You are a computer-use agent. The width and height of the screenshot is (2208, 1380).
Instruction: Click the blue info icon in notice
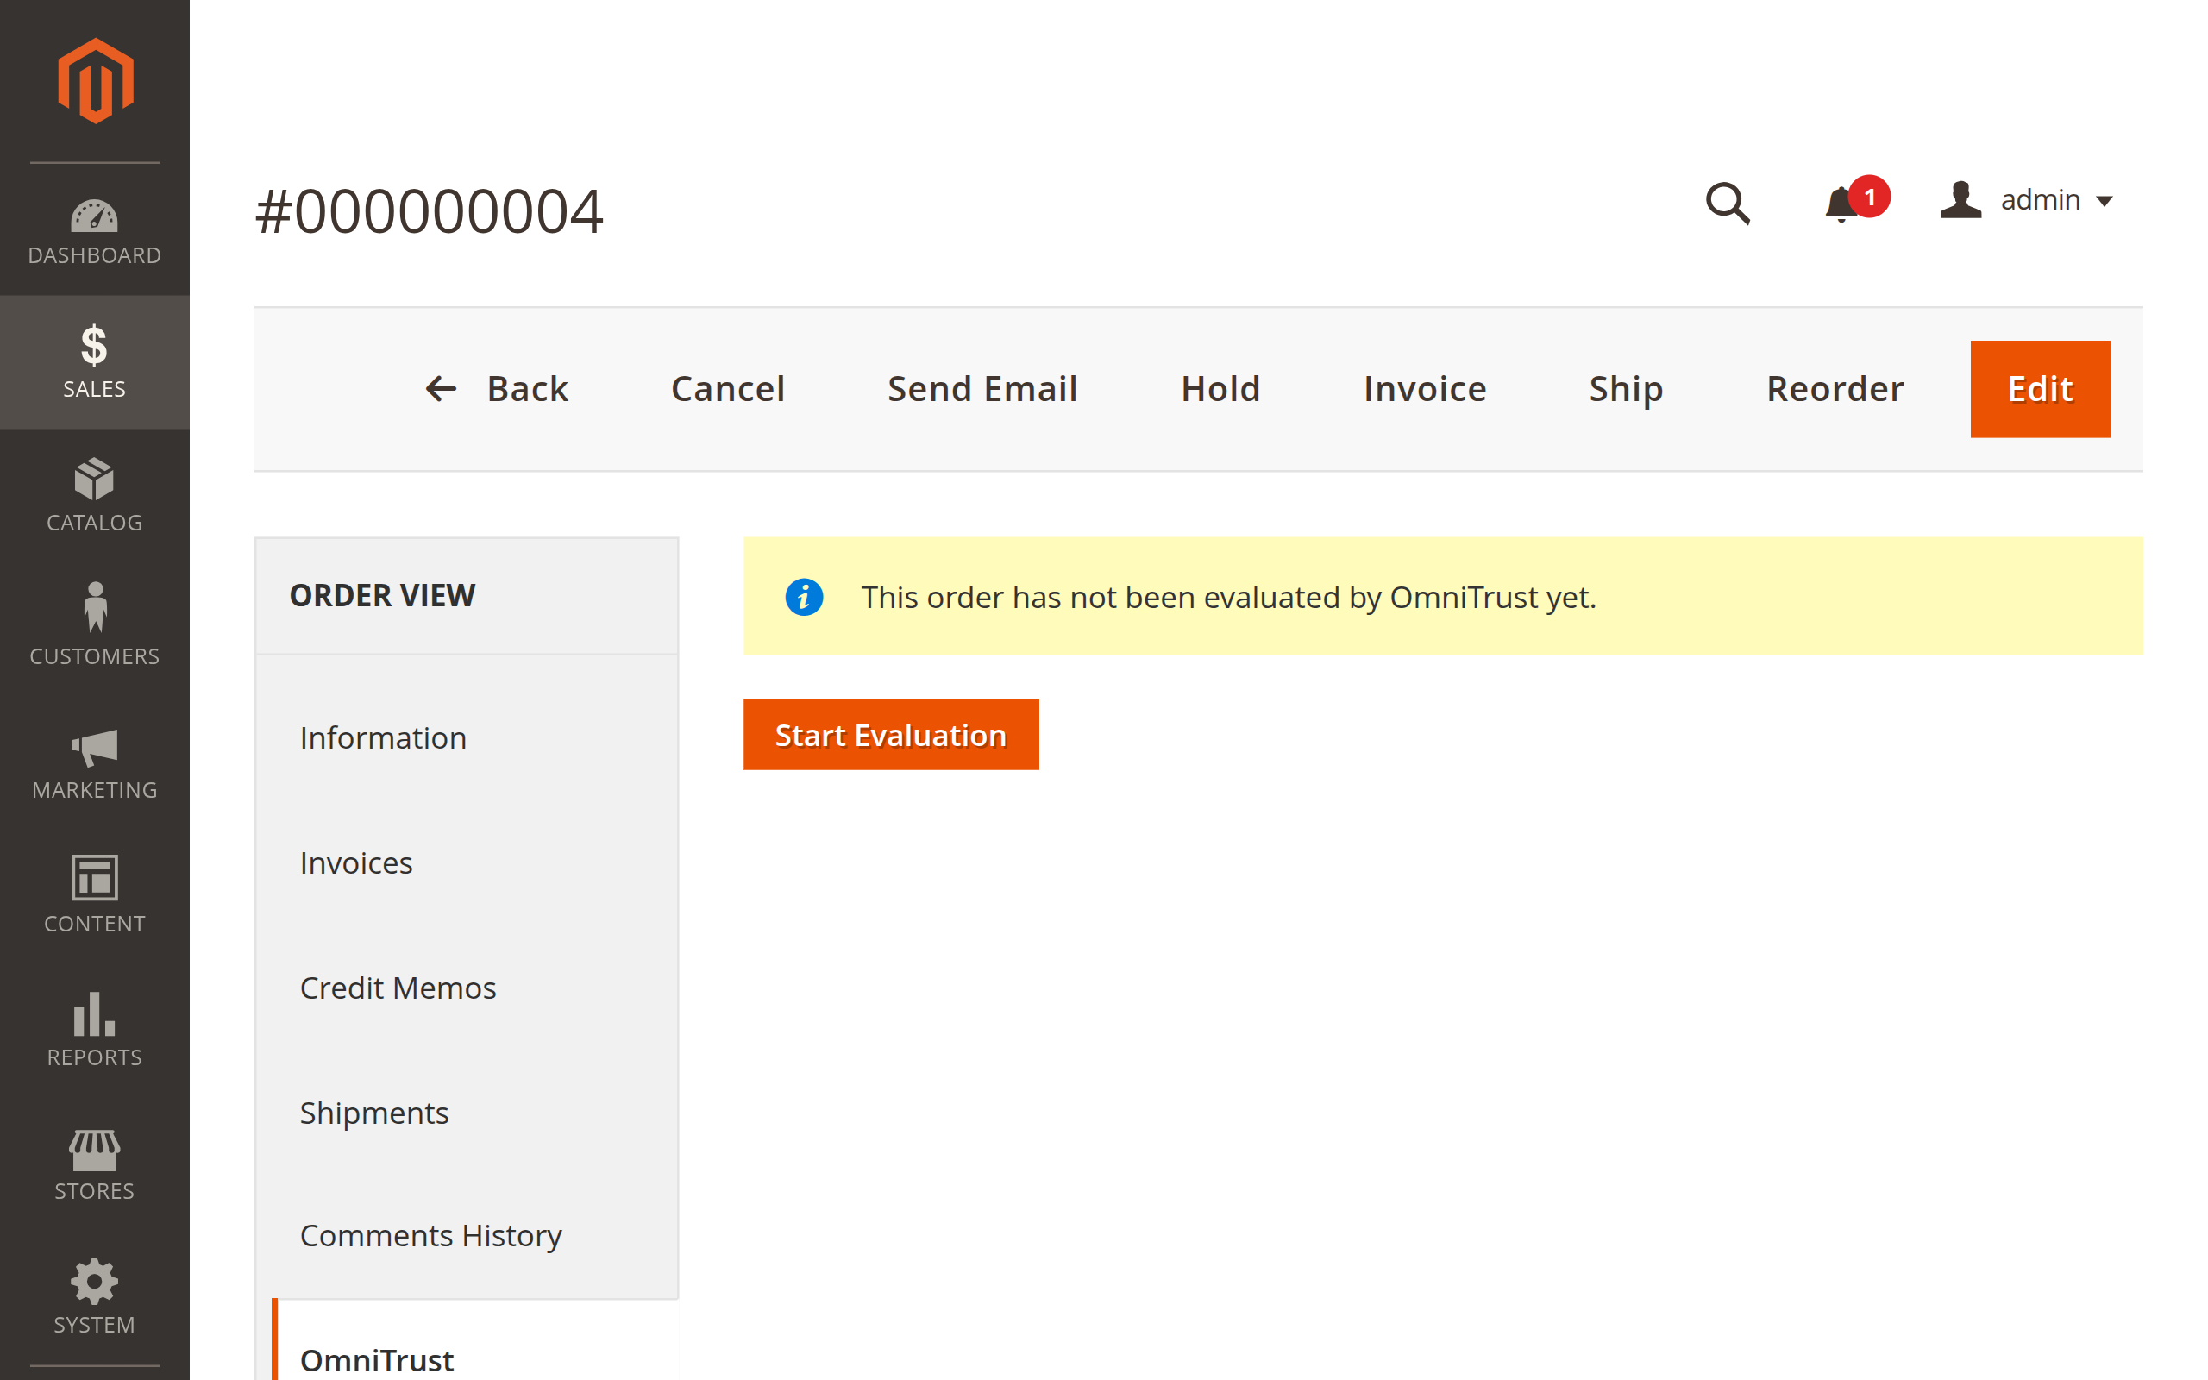click(804, 597)
